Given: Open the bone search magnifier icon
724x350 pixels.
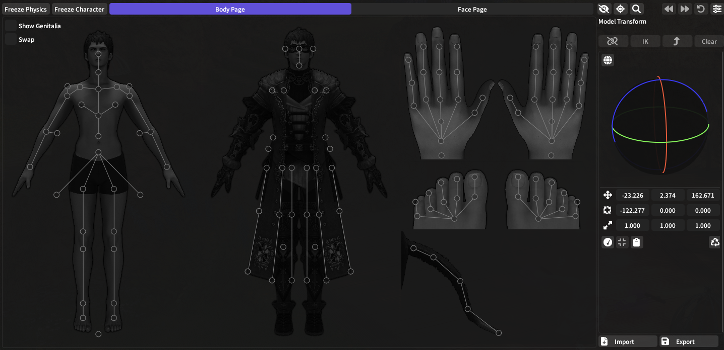Looking at the screenshot, I should click(x=636, y=9).
